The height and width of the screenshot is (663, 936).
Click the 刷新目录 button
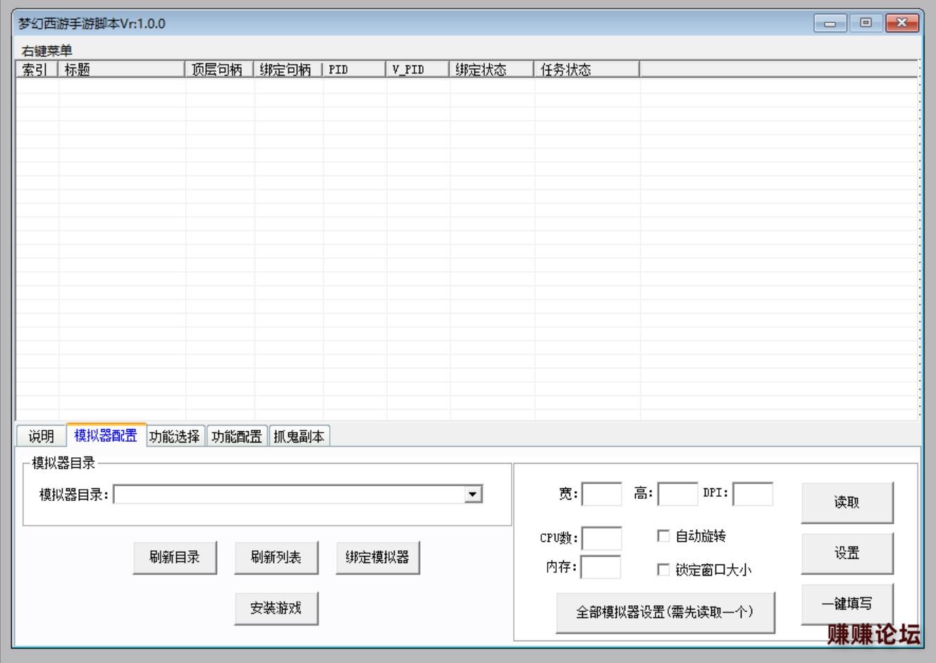175,557
